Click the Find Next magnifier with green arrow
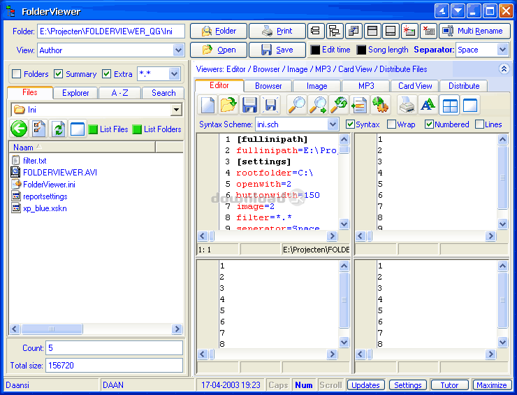517x395 pixels. point(318,105)
